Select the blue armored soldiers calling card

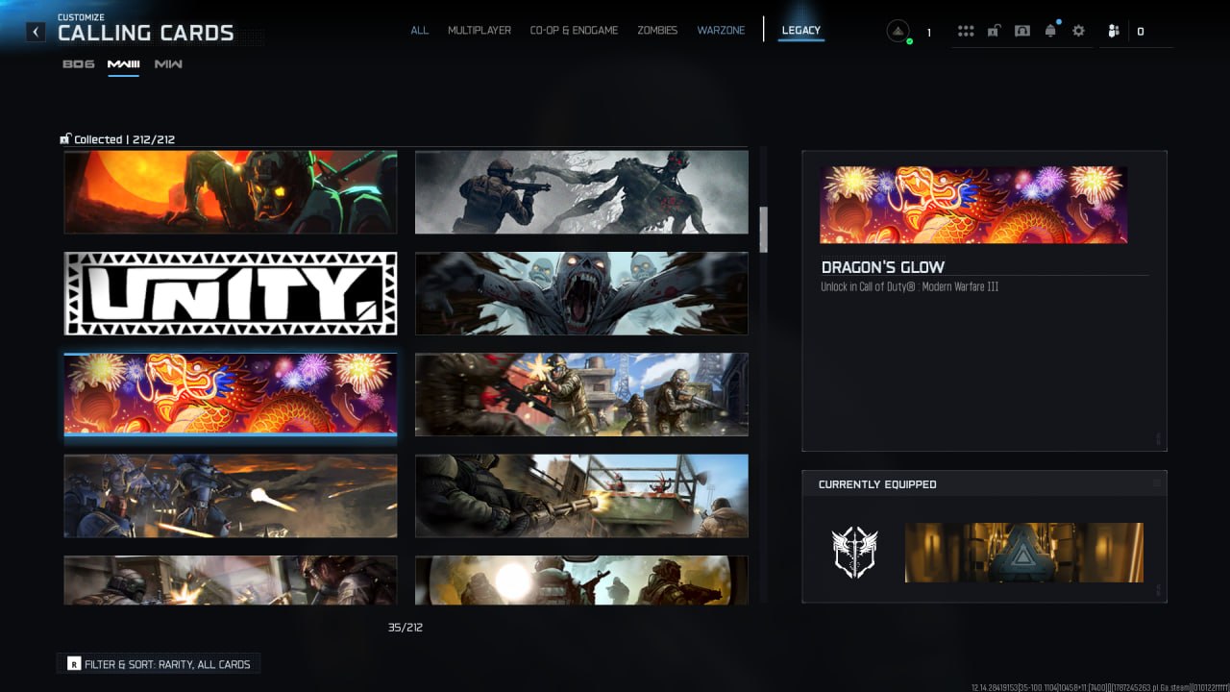pos(231,496)
